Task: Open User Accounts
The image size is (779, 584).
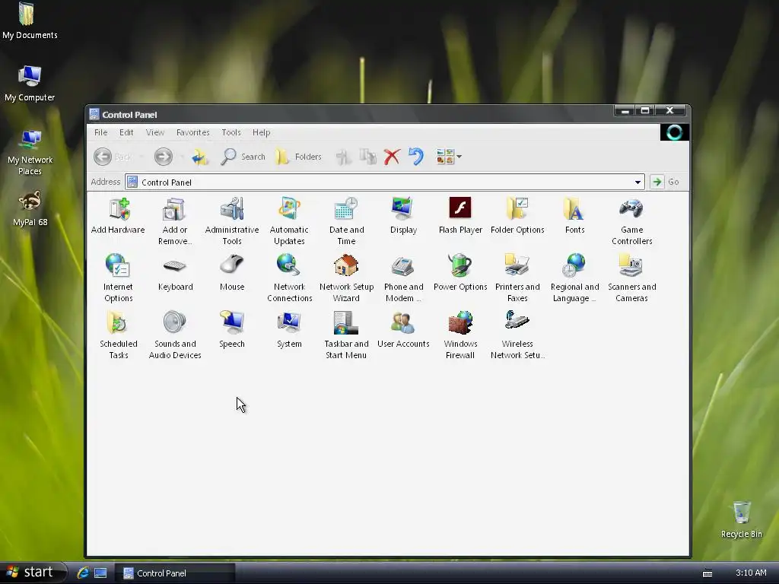Action: tap(403, 330)
